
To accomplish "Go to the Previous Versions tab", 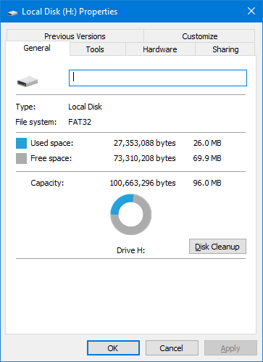I will point(75,36).
